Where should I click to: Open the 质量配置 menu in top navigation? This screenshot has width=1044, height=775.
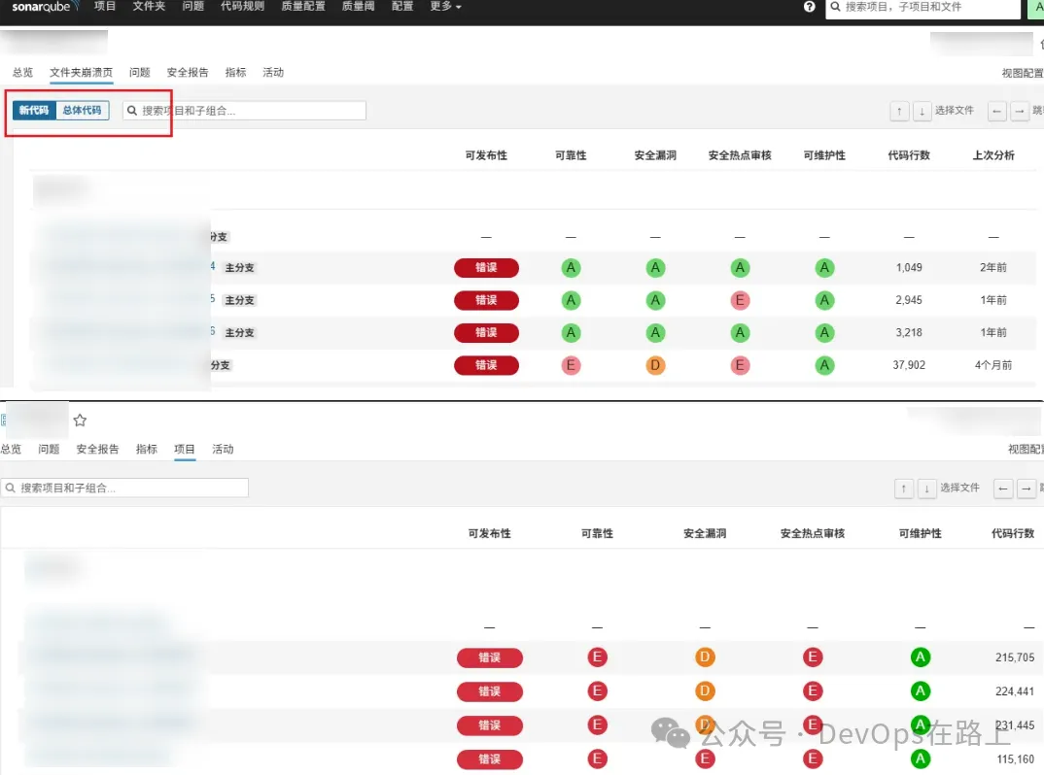pyautogui.click(x=303, y=6)
